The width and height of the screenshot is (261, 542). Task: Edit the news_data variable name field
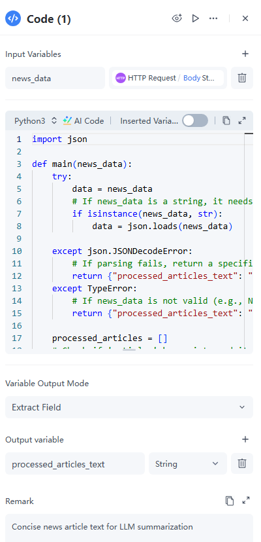coord(55,78)
